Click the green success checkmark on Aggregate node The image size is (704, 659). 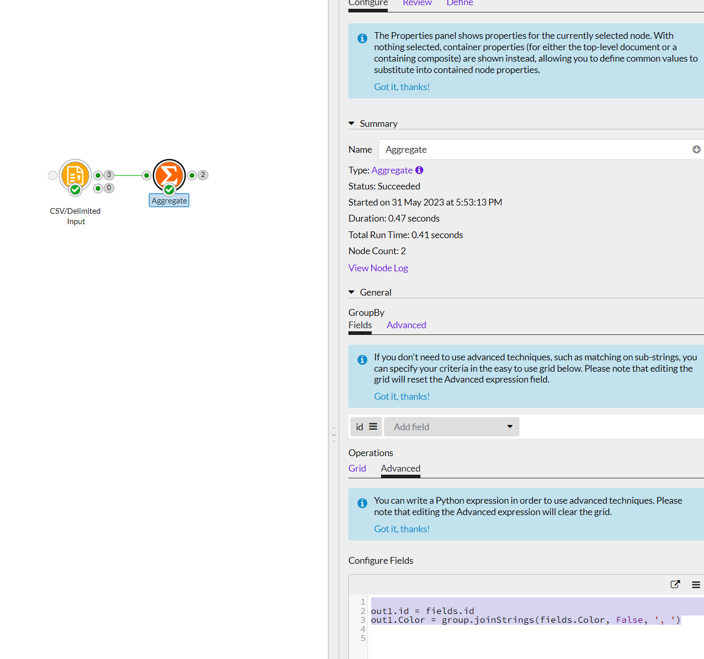[x=169, y=189]
